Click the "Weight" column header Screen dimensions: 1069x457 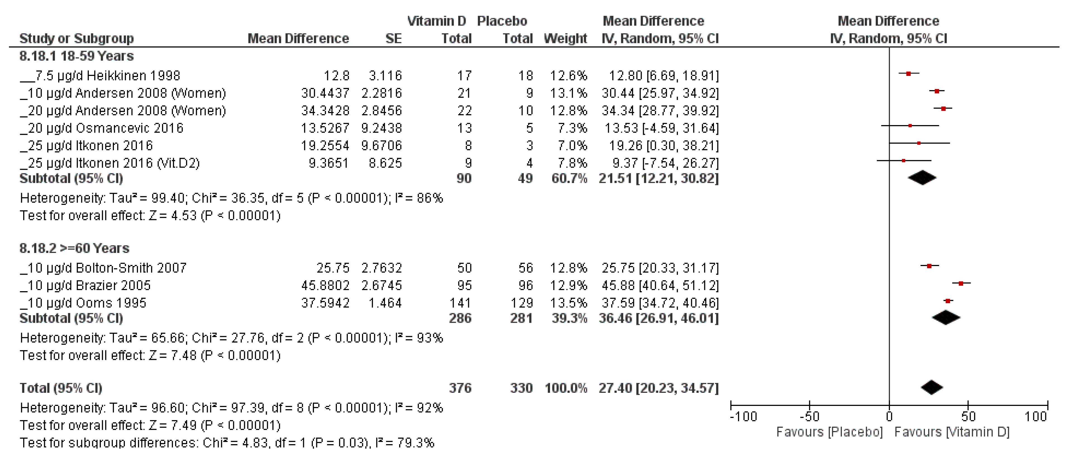point(565,39)
